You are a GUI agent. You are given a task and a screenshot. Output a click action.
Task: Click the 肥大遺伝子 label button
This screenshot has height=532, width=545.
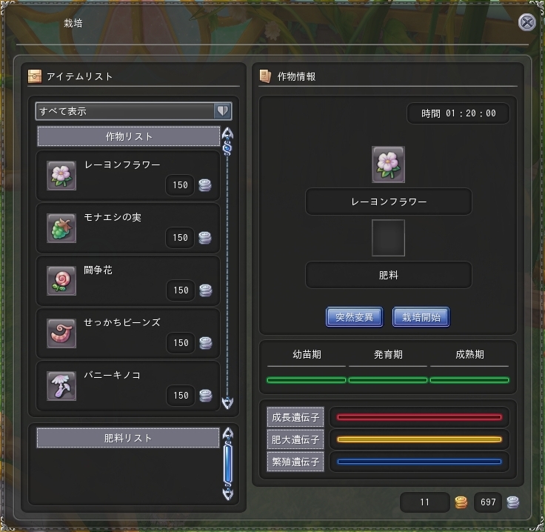point(295,439)
